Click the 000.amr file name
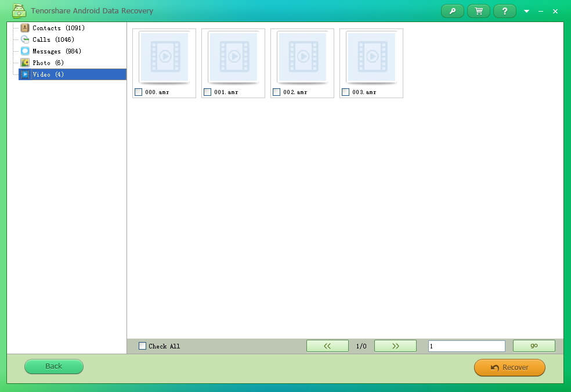Screen dimensions: 571x392 (157, 92)
